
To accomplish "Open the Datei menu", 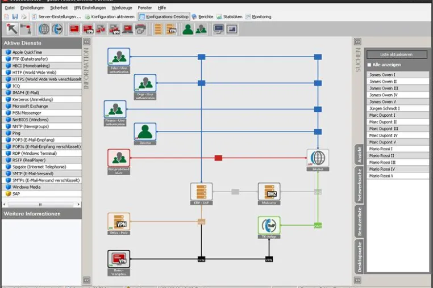I will [10, 8].
